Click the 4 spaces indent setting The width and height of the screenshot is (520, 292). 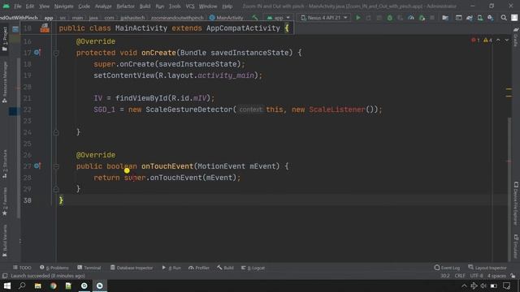tap(496, 276)
